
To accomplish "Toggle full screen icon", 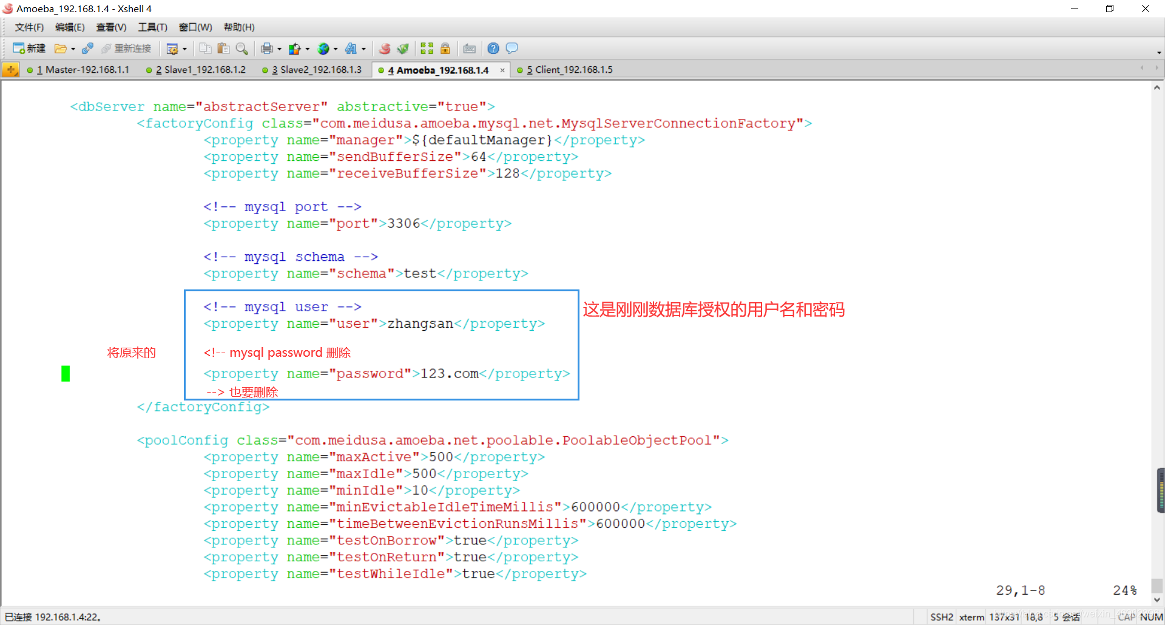I will click(x=427, y=49).
